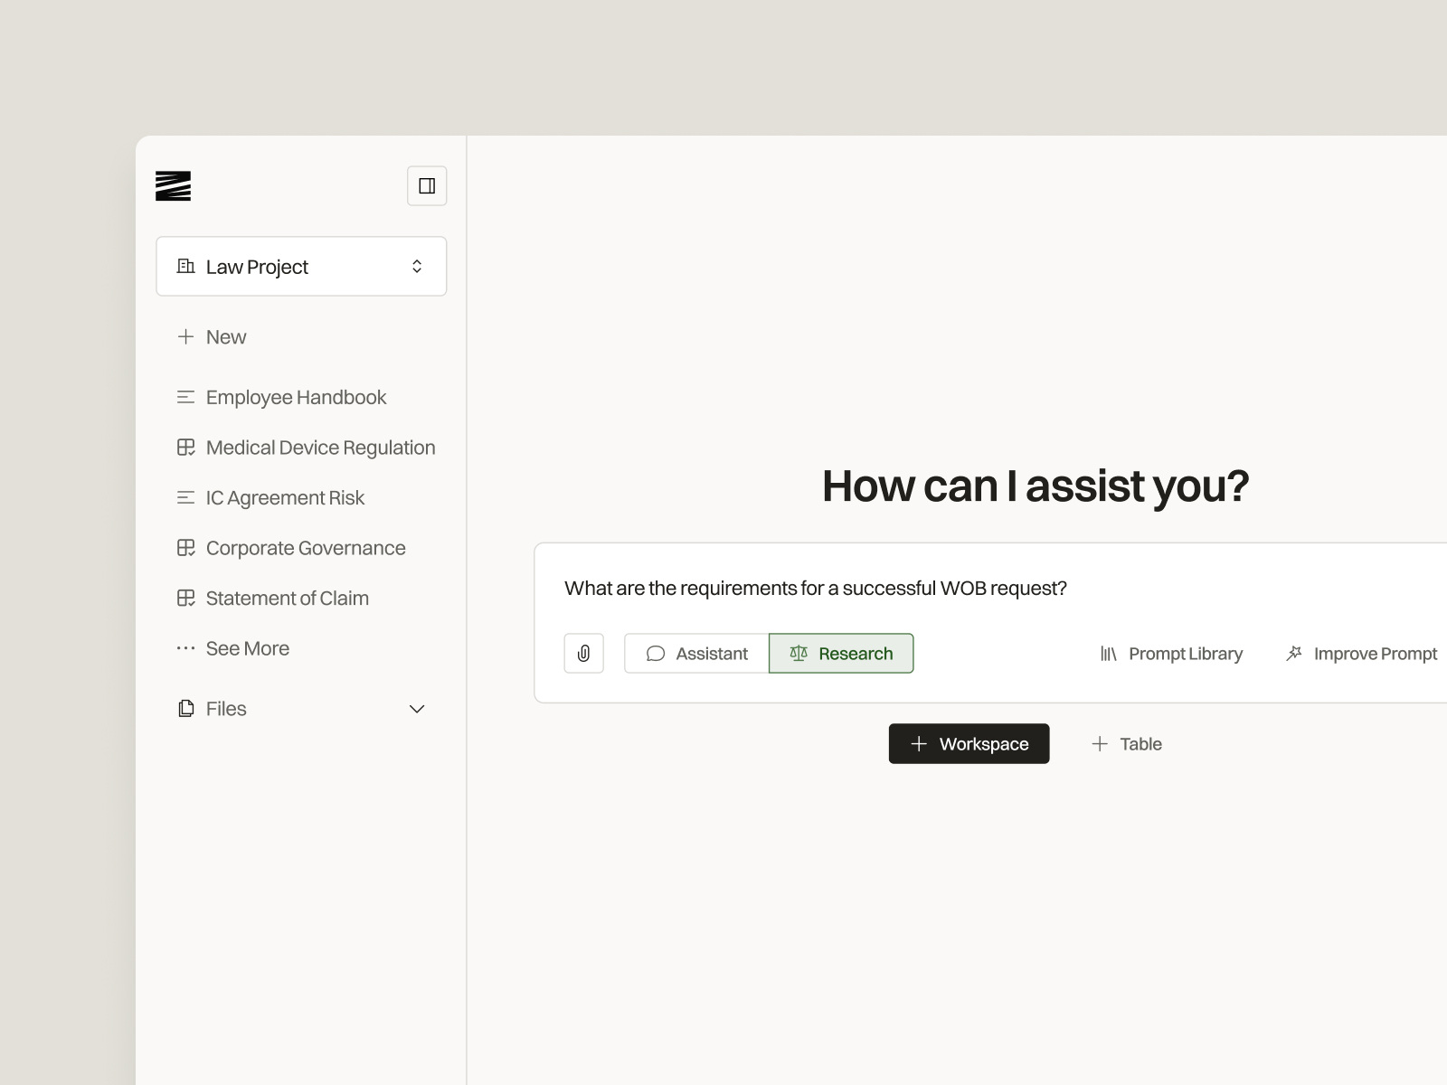
Task: Click table icon for Corporate Governance
Action: (185, 548)
